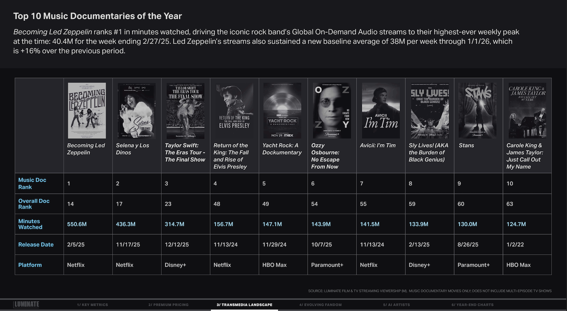Click the Minutes Watched row label
This screenshot has width=567, height=311.
click(30, 224)
